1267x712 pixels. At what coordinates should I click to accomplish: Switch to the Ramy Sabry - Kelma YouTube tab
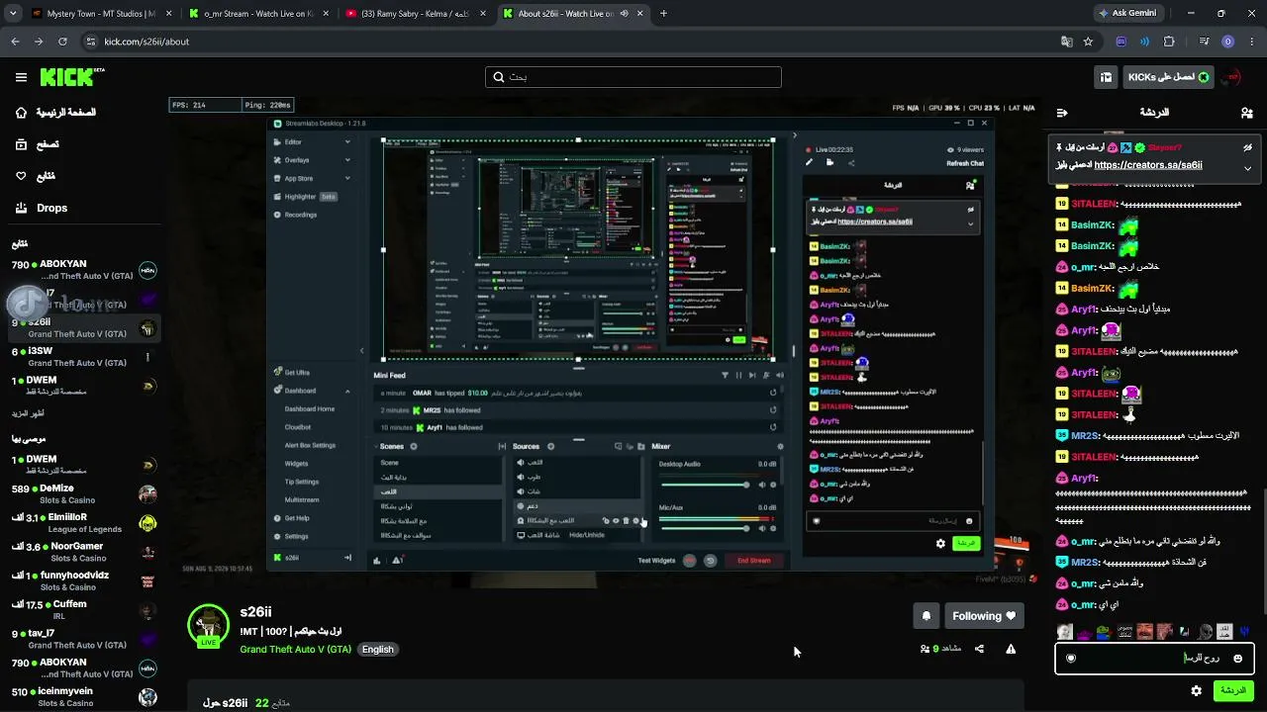(416, 14)
